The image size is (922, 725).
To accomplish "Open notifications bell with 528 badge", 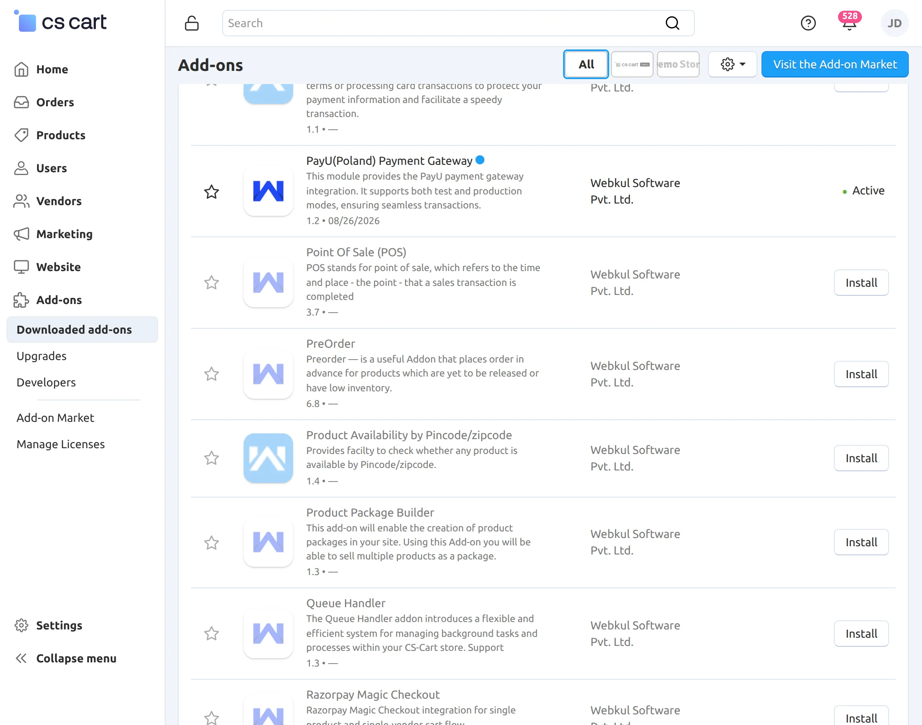I will click(x=849, y=21).
